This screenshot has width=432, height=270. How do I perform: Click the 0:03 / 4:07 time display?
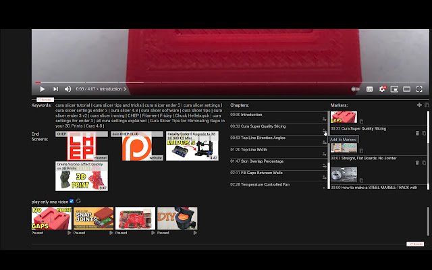tap(86, 89)
